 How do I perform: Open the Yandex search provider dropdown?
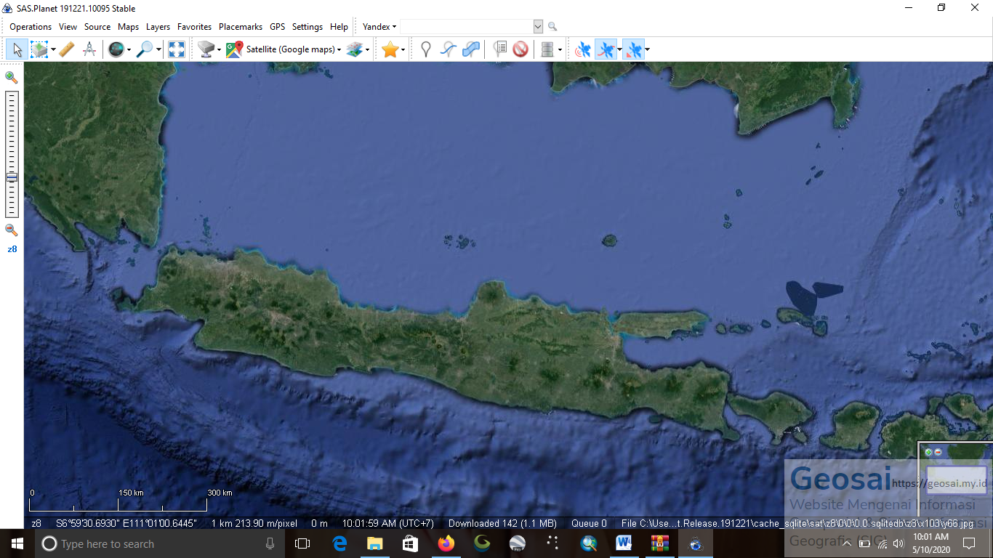click(x=379, y=27)
